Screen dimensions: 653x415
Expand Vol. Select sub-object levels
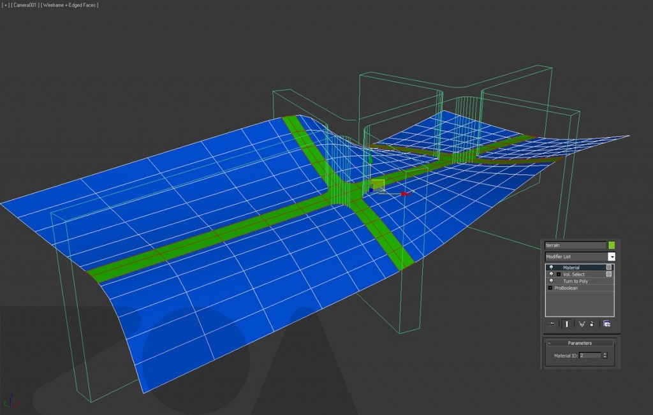click(x=559, y=274)
